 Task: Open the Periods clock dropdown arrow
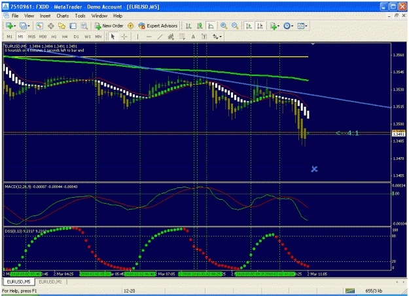[x=292, y=26]
